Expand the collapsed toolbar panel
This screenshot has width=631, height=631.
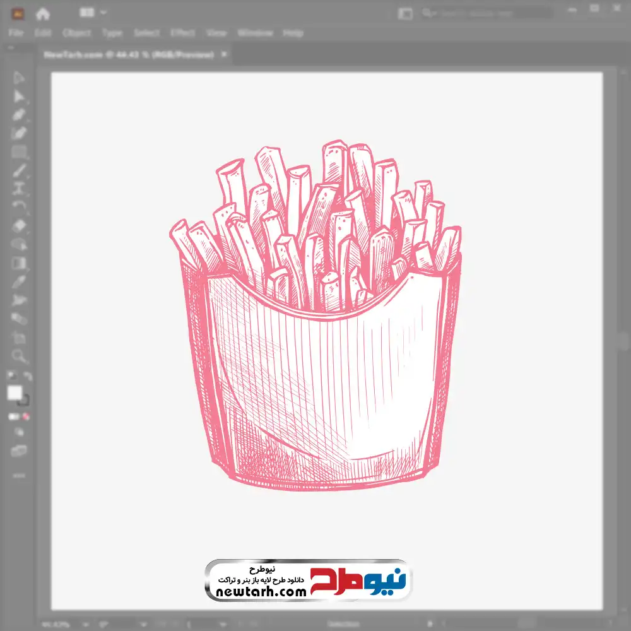click(12, 48)
